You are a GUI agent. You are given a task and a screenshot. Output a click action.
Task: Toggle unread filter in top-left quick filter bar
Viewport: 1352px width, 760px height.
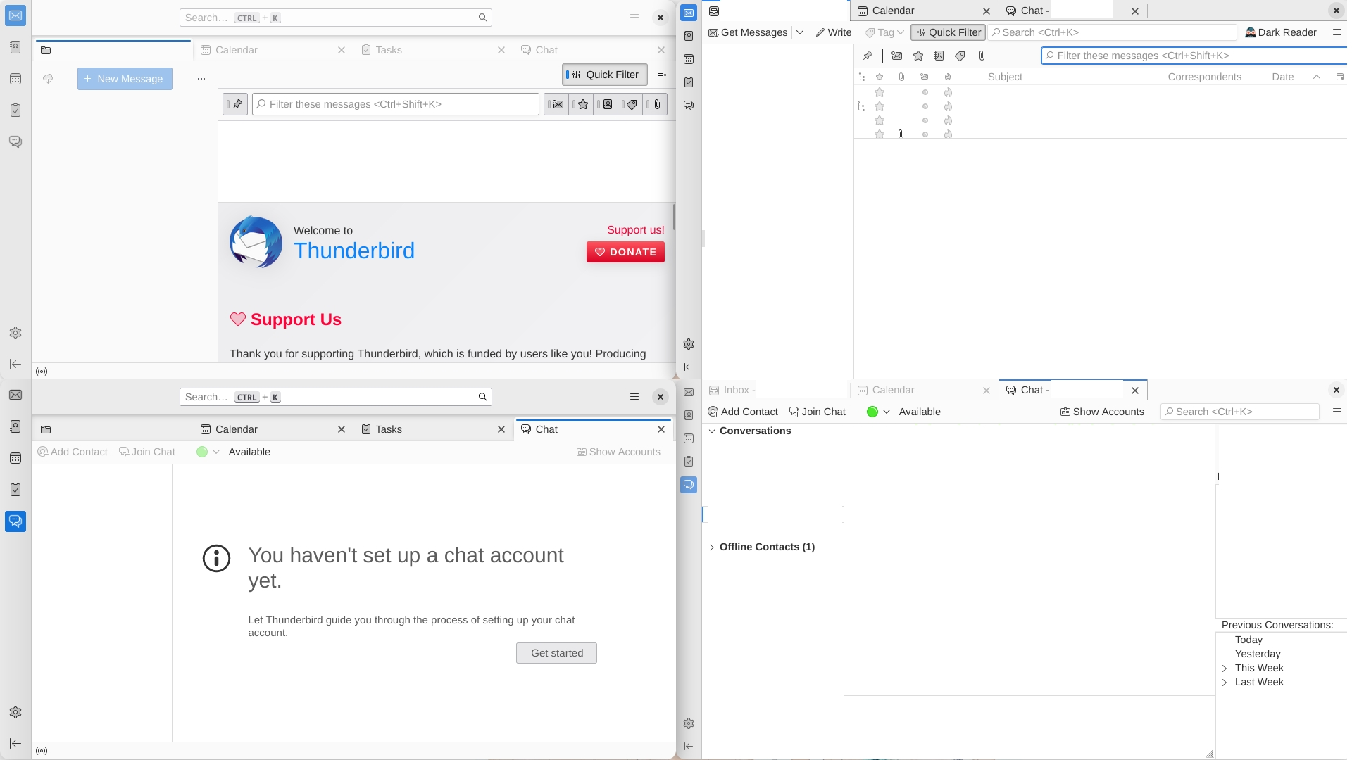click(556, 104)
